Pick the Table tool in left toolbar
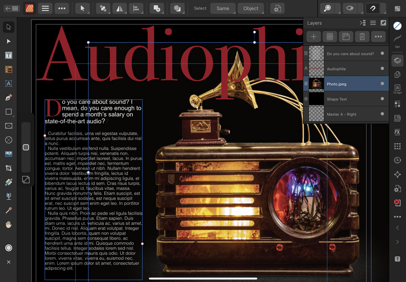 click(x=9, y=70)
